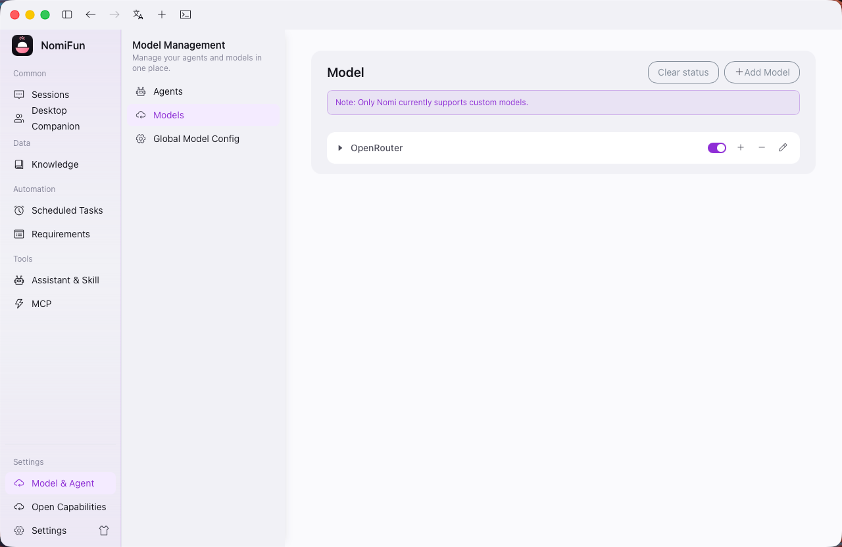Open Scheduled Tasks in the sidebar
842x547 pixels.
pos(61,210)
